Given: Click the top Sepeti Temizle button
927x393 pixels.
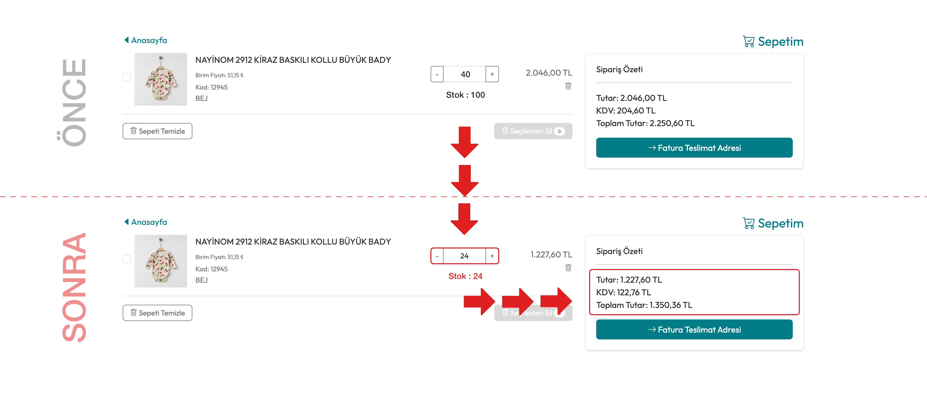Looking at the screenshot, I should [157, 131].
